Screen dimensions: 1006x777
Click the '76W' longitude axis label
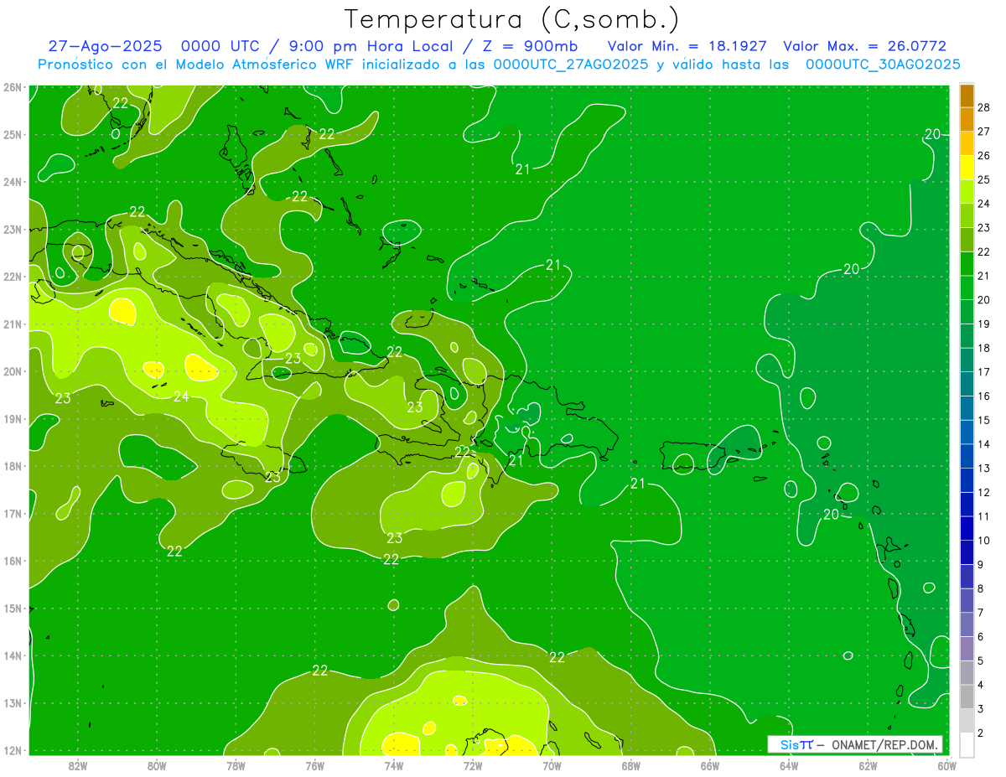(x=315, y=765)
